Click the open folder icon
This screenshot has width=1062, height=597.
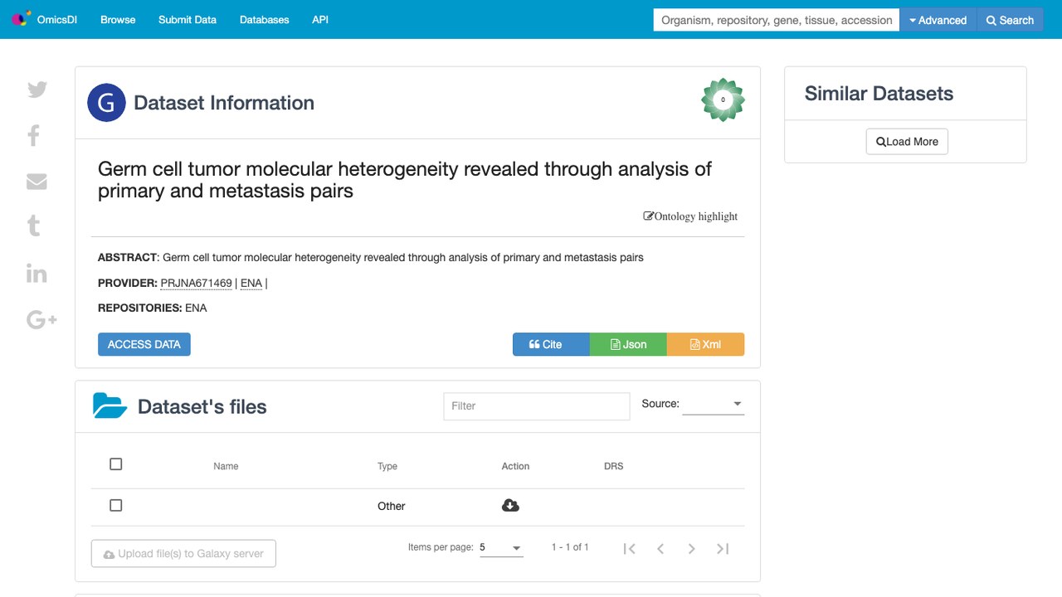[x=110, y=405]
